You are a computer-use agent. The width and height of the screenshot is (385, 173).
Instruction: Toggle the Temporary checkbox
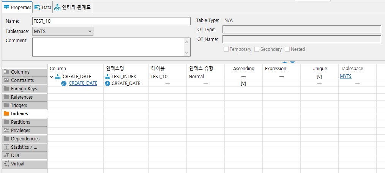(226, 49)
